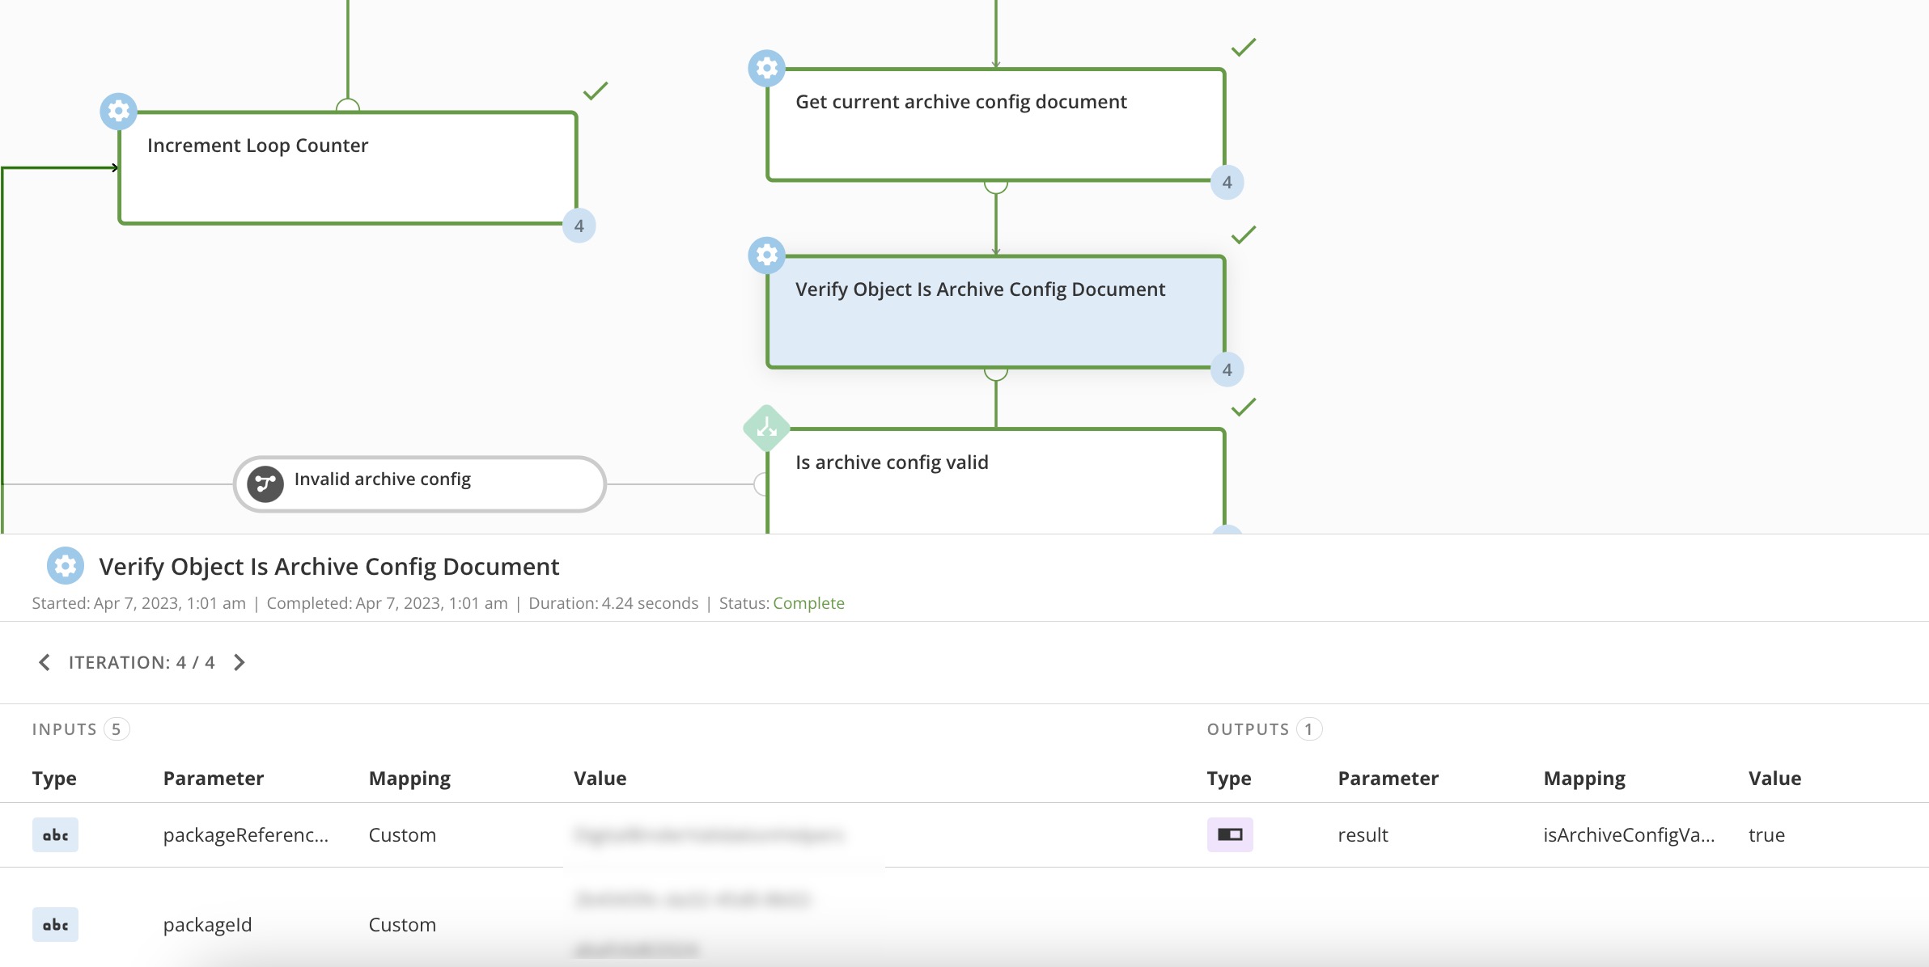Select the success checkmark on Is archive config valid
1929x967 pixels.
1243,406
